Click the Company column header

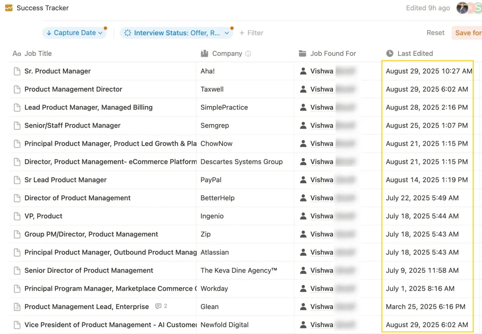click(227, 54)
